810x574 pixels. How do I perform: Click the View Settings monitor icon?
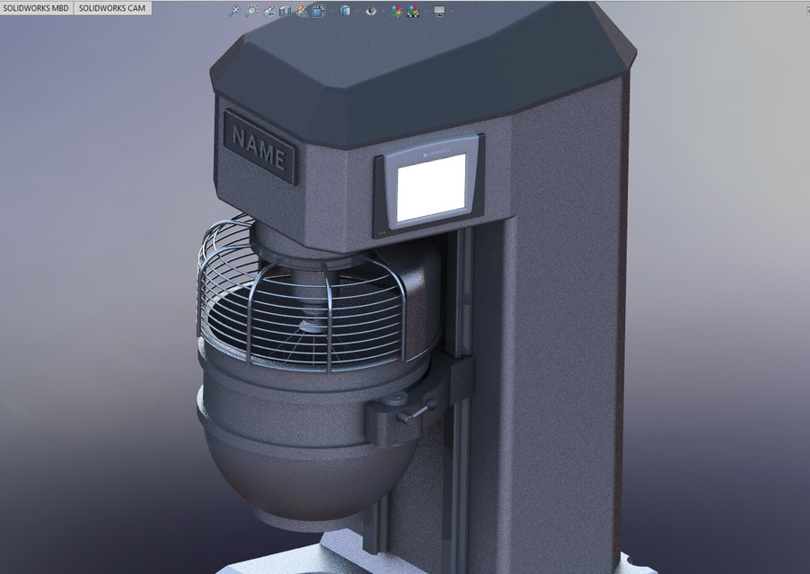pos(438,11)
